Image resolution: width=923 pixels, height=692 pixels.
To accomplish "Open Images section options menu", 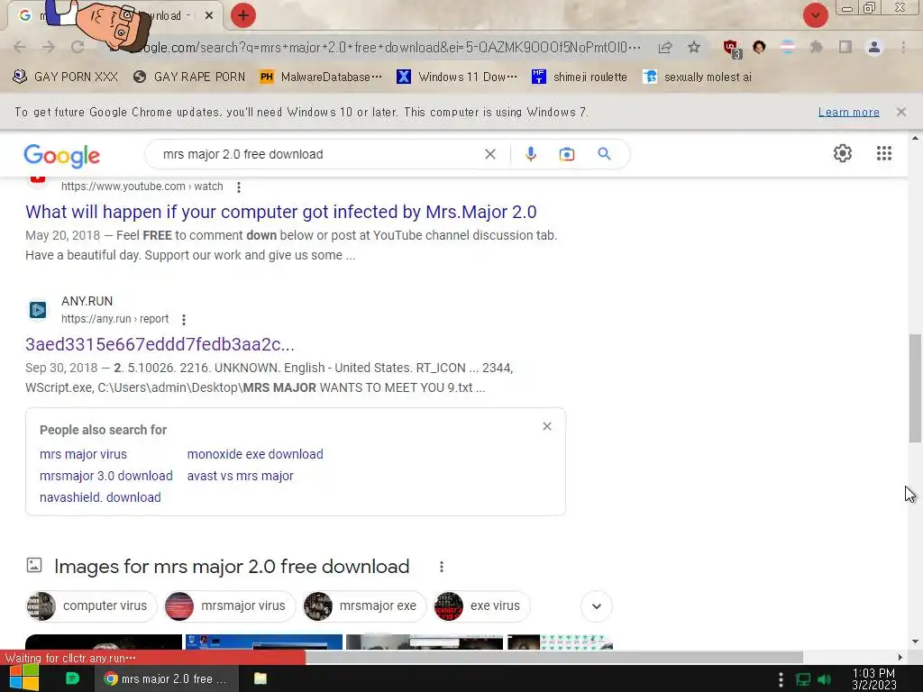I will pyautogui.click(x=442, y=567).
